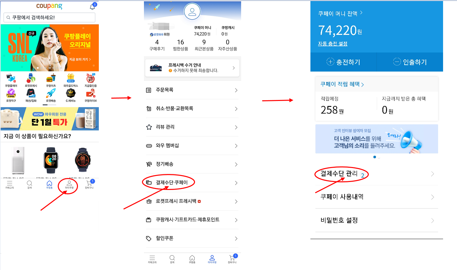This screenshot has width=457, height=270.
Task: Open 카테고리 tab on the home screen
Action: (10, 185)
